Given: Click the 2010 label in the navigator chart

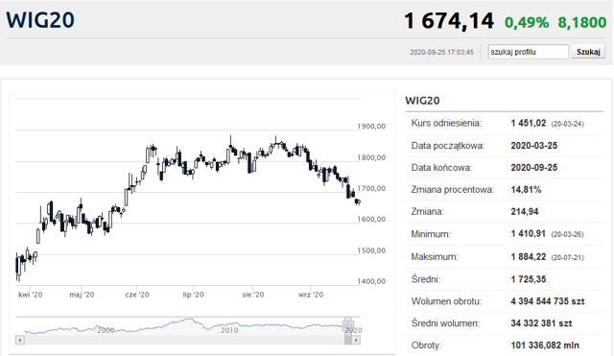Looking at the screenshot, I should (229, 330).
